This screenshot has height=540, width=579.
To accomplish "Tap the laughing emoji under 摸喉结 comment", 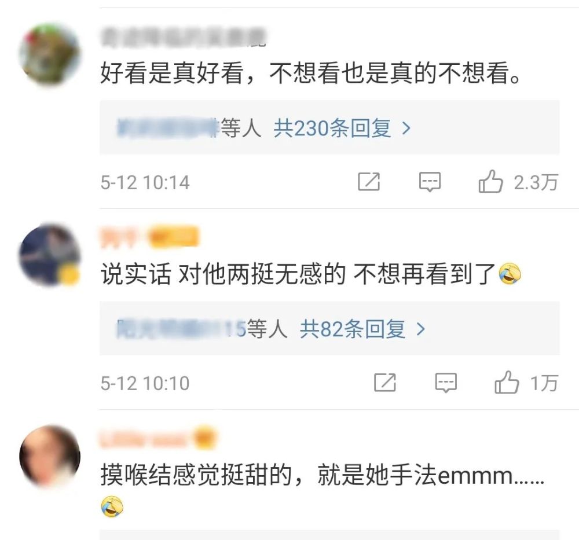I will 112,506.
